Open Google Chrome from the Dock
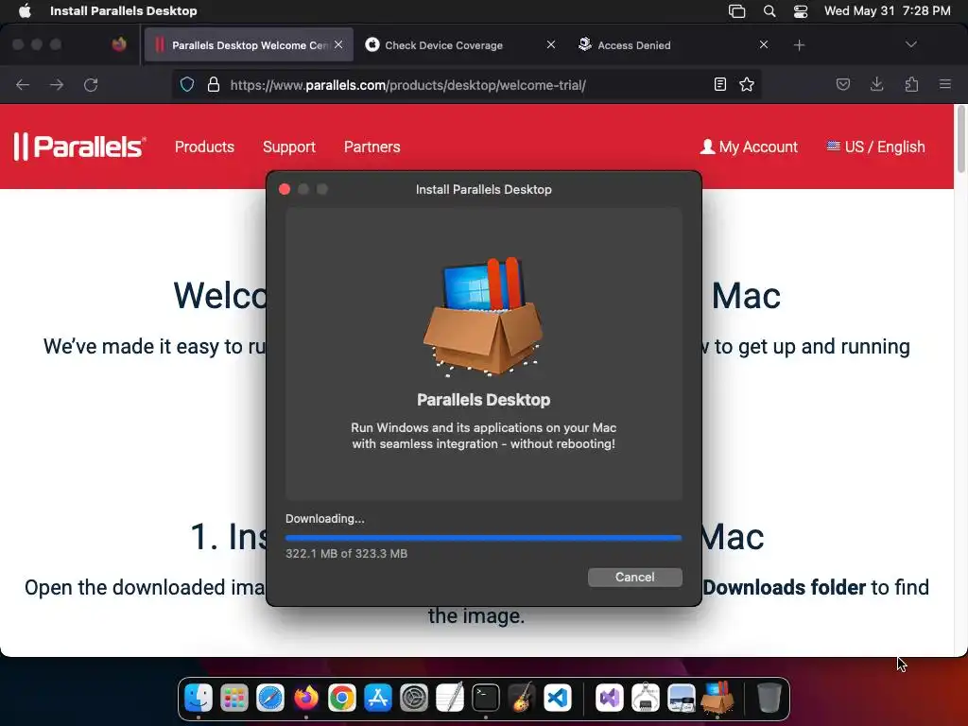 point(342,699)
